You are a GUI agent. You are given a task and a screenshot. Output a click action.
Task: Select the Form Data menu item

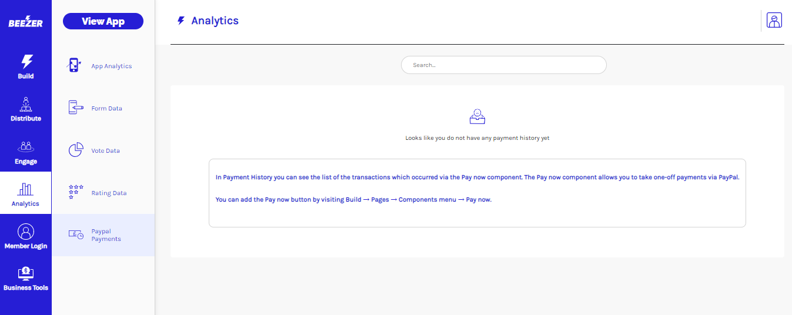(x=106, y=109)
